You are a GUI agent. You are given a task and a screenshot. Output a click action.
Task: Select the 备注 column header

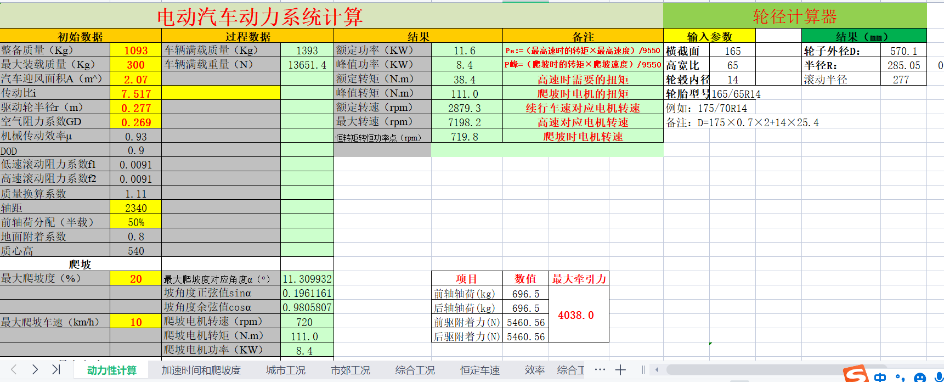(x=583, y=36)
